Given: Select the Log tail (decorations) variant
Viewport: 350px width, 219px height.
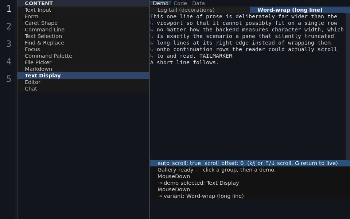Looking at the screenshot, I should pos(200,10).
